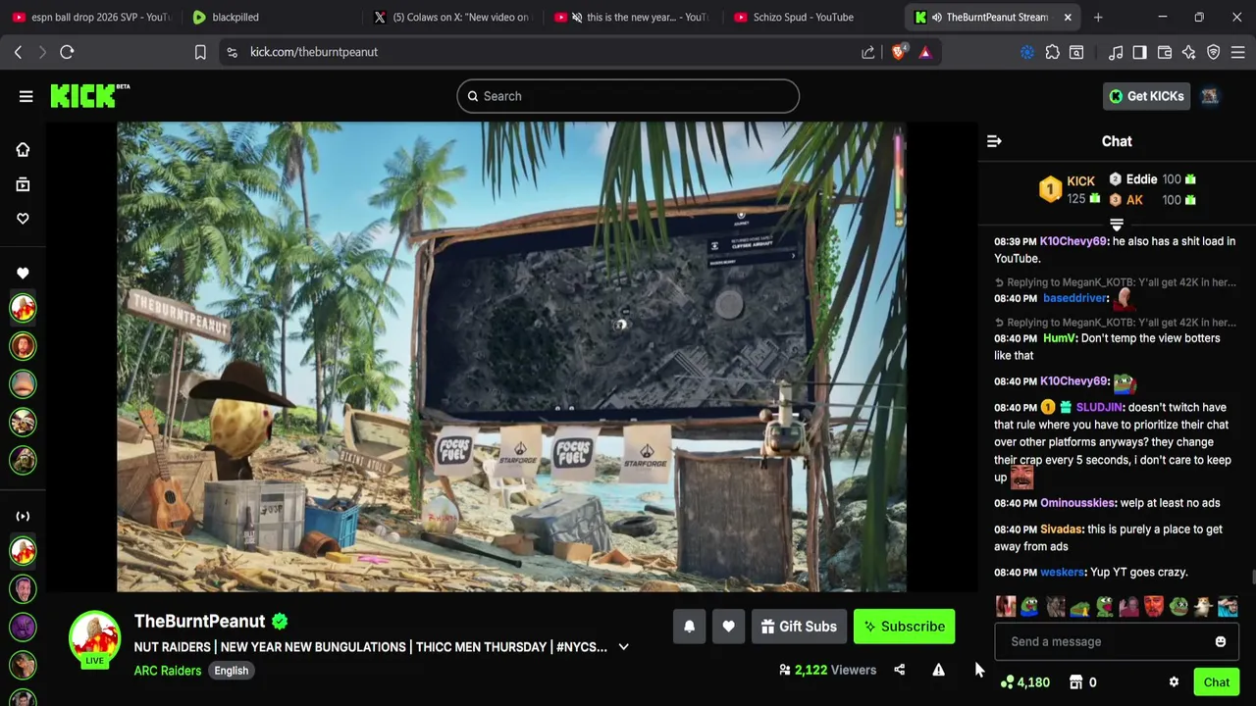1256x706 pixels.
Task: Expand recommended channels section in sidebar
Action: (x=23, y=516)
